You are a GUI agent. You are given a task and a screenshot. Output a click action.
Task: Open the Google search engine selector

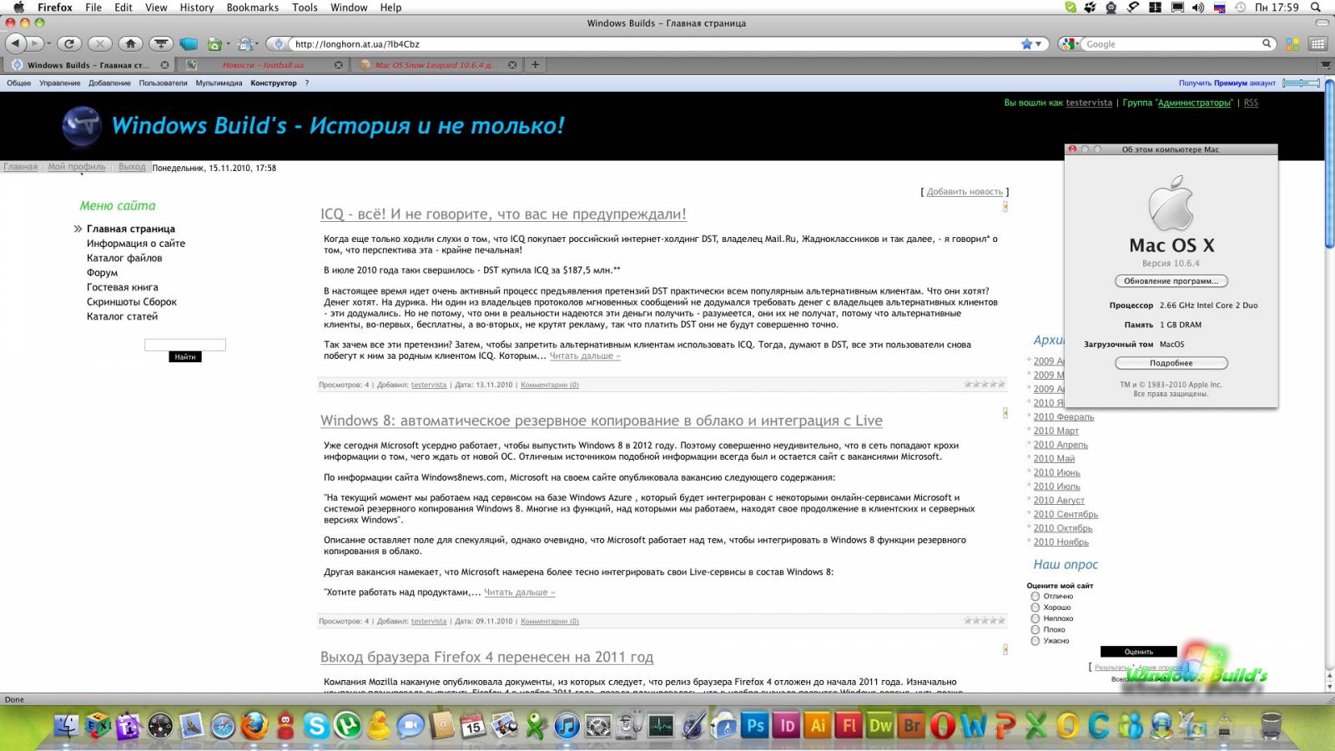(x=1071, y=43)
